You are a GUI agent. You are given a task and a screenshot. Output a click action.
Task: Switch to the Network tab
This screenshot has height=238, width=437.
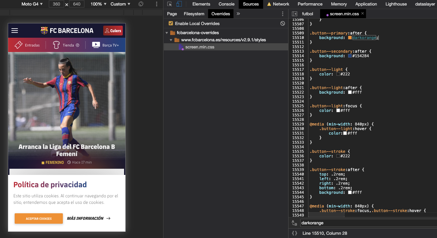pyautogui.click(x=278, y=4)
